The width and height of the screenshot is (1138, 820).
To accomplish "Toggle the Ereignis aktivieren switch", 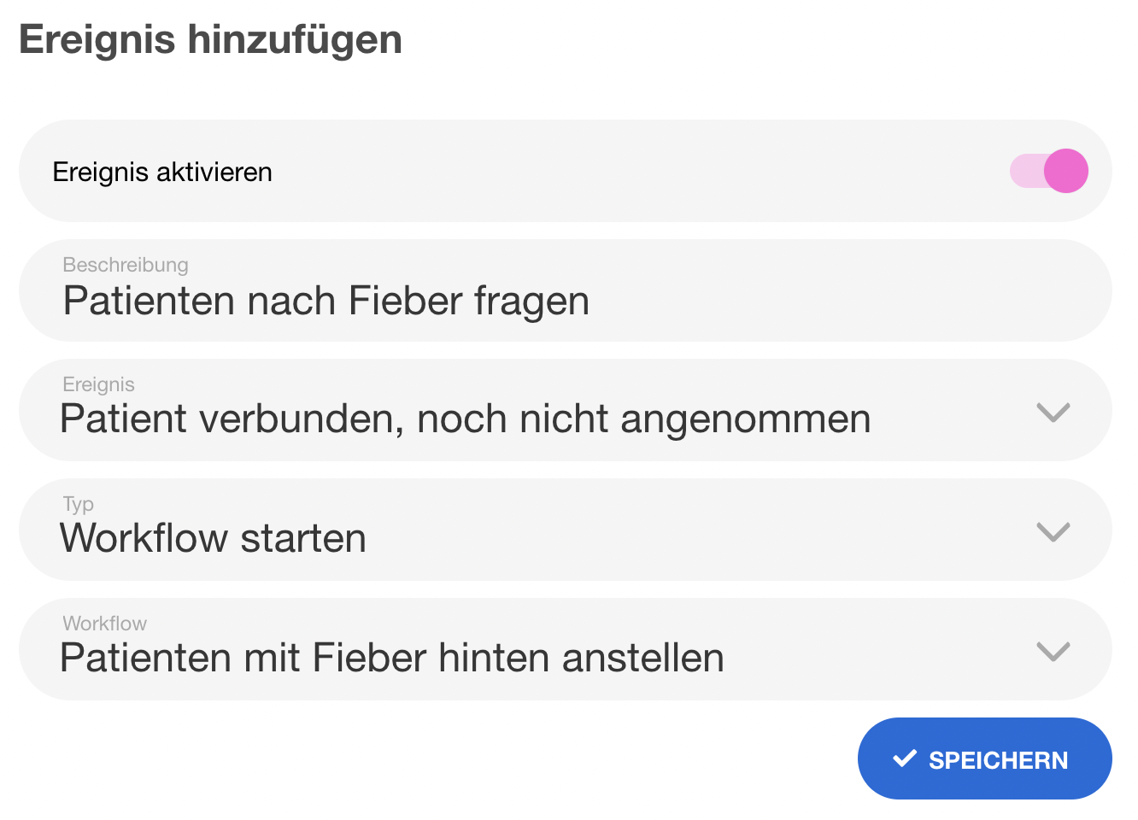I will click(x=1047, y=171).
